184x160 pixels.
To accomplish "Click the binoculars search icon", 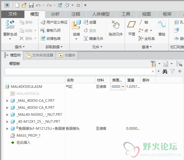I will pyautogui.click(x=165, y=71).
